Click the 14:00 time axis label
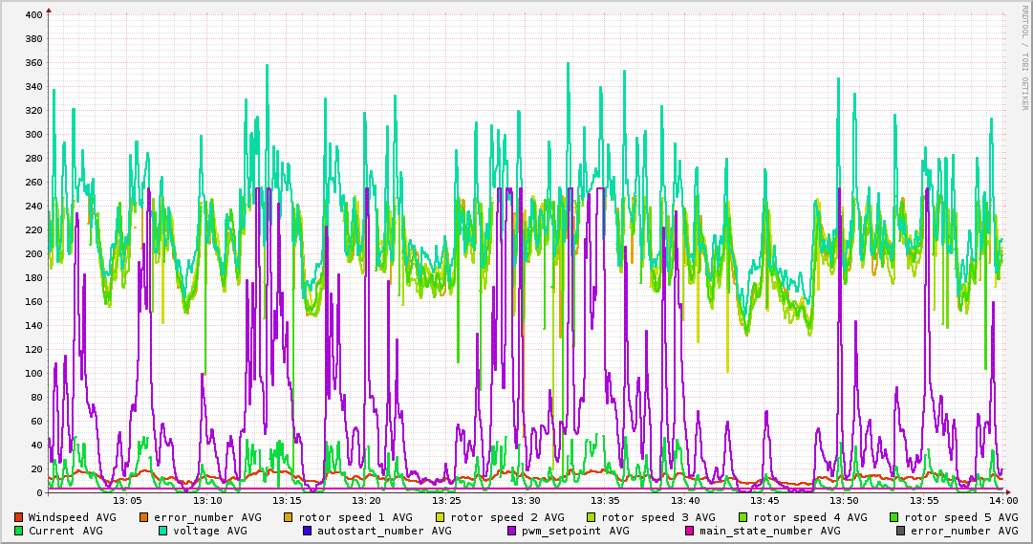This screenshot has width=1033, height=544. [1002, 501]
